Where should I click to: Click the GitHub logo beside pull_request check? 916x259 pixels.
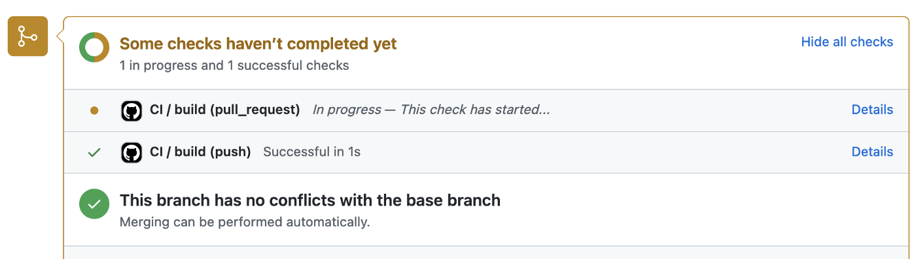point(132,111)
